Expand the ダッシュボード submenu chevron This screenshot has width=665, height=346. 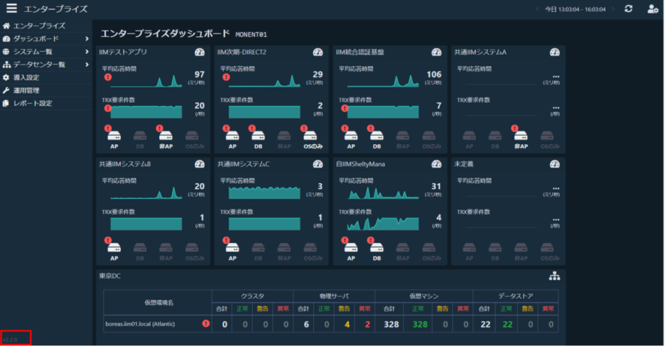click(87, 38)
